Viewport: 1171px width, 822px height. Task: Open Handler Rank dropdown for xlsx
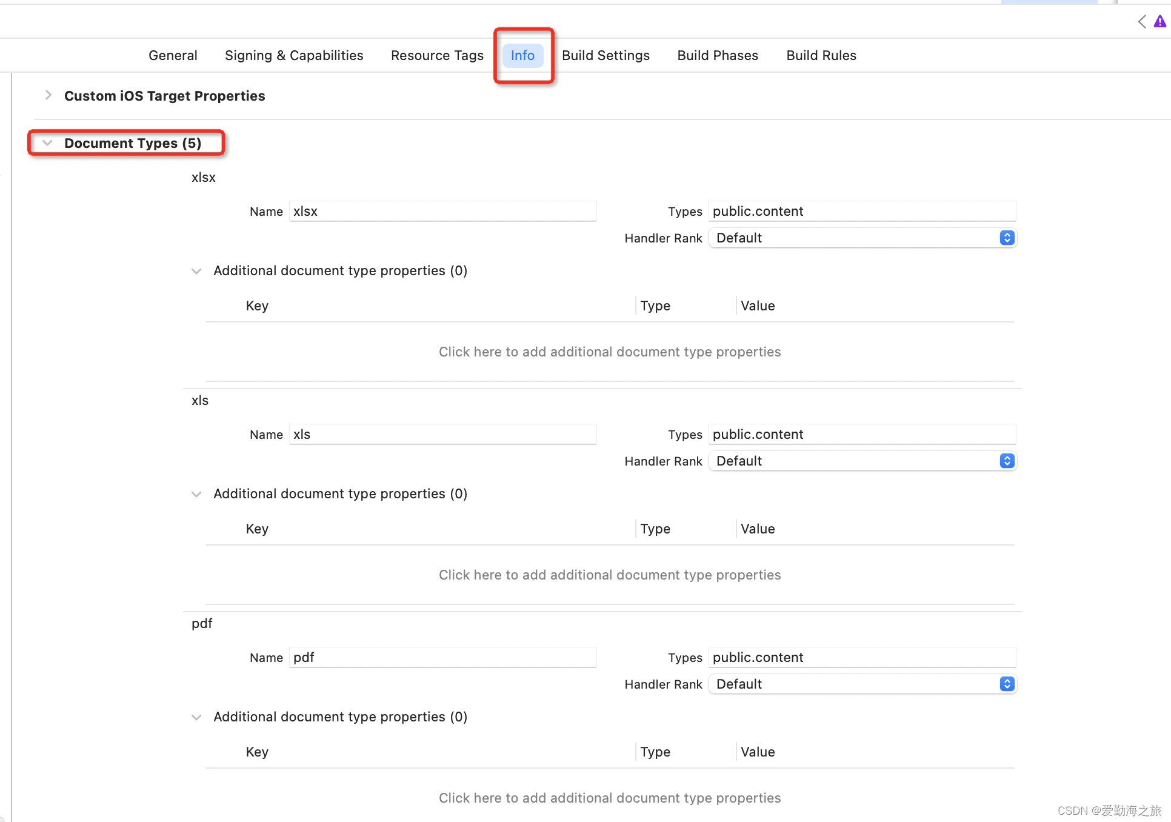pos(1007,238)
